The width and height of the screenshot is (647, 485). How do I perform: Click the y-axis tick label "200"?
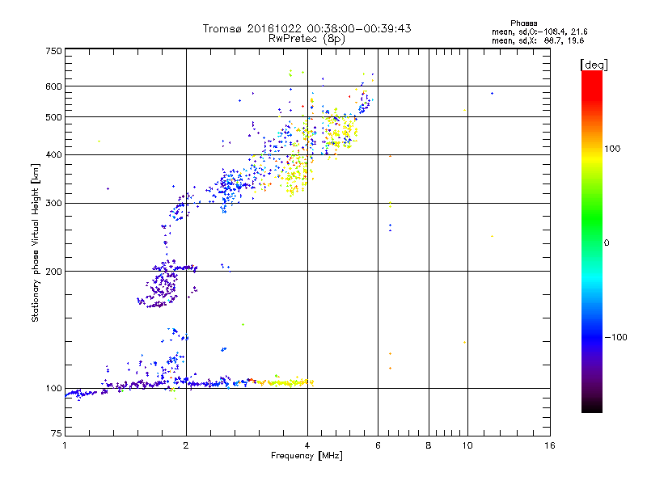(x=54, y=272)
